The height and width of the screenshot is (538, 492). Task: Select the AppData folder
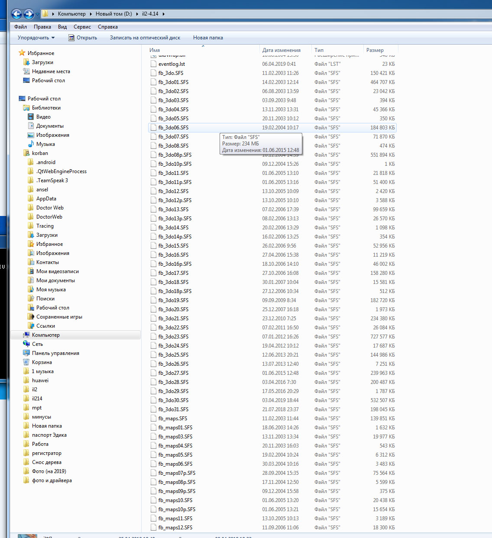point(46,199)
